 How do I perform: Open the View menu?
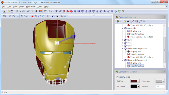click(15, 7)
